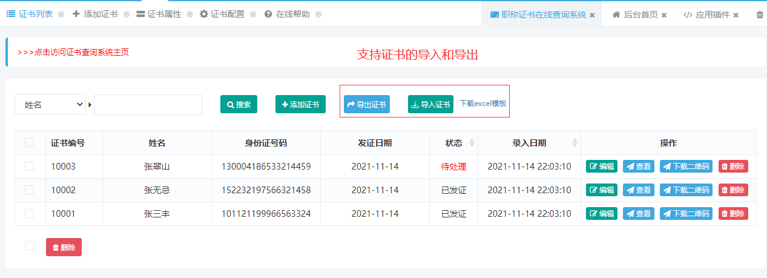
Task: Sort the table by 状态 column arrows
Action: (x=472, y=143)
